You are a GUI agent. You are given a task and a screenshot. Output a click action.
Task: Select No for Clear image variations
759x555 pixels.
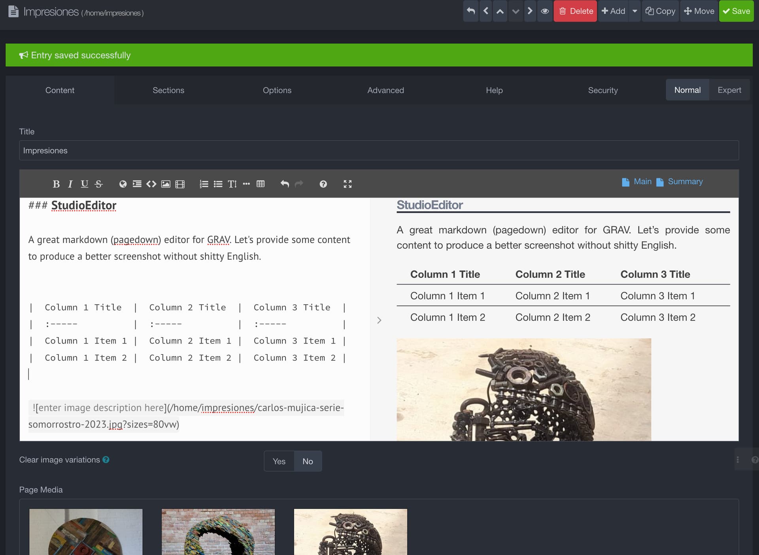[308, 461]
